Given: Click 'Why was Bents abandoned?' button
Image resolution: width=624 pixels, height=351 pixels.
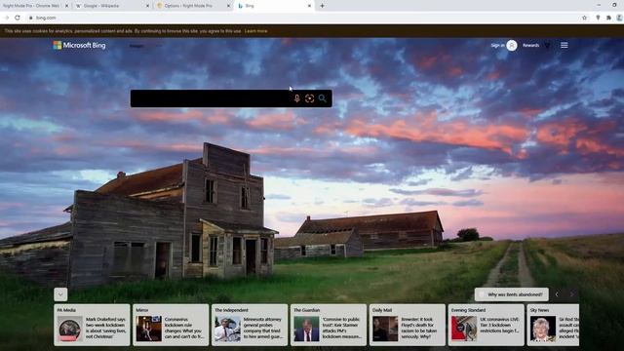Looking at the screenshot, I should pyautogui.click(x=511, y=294).
